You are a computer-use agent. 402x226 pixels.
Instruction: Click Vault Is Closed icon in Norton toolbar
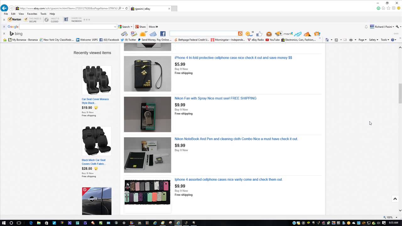click(46, 19)
